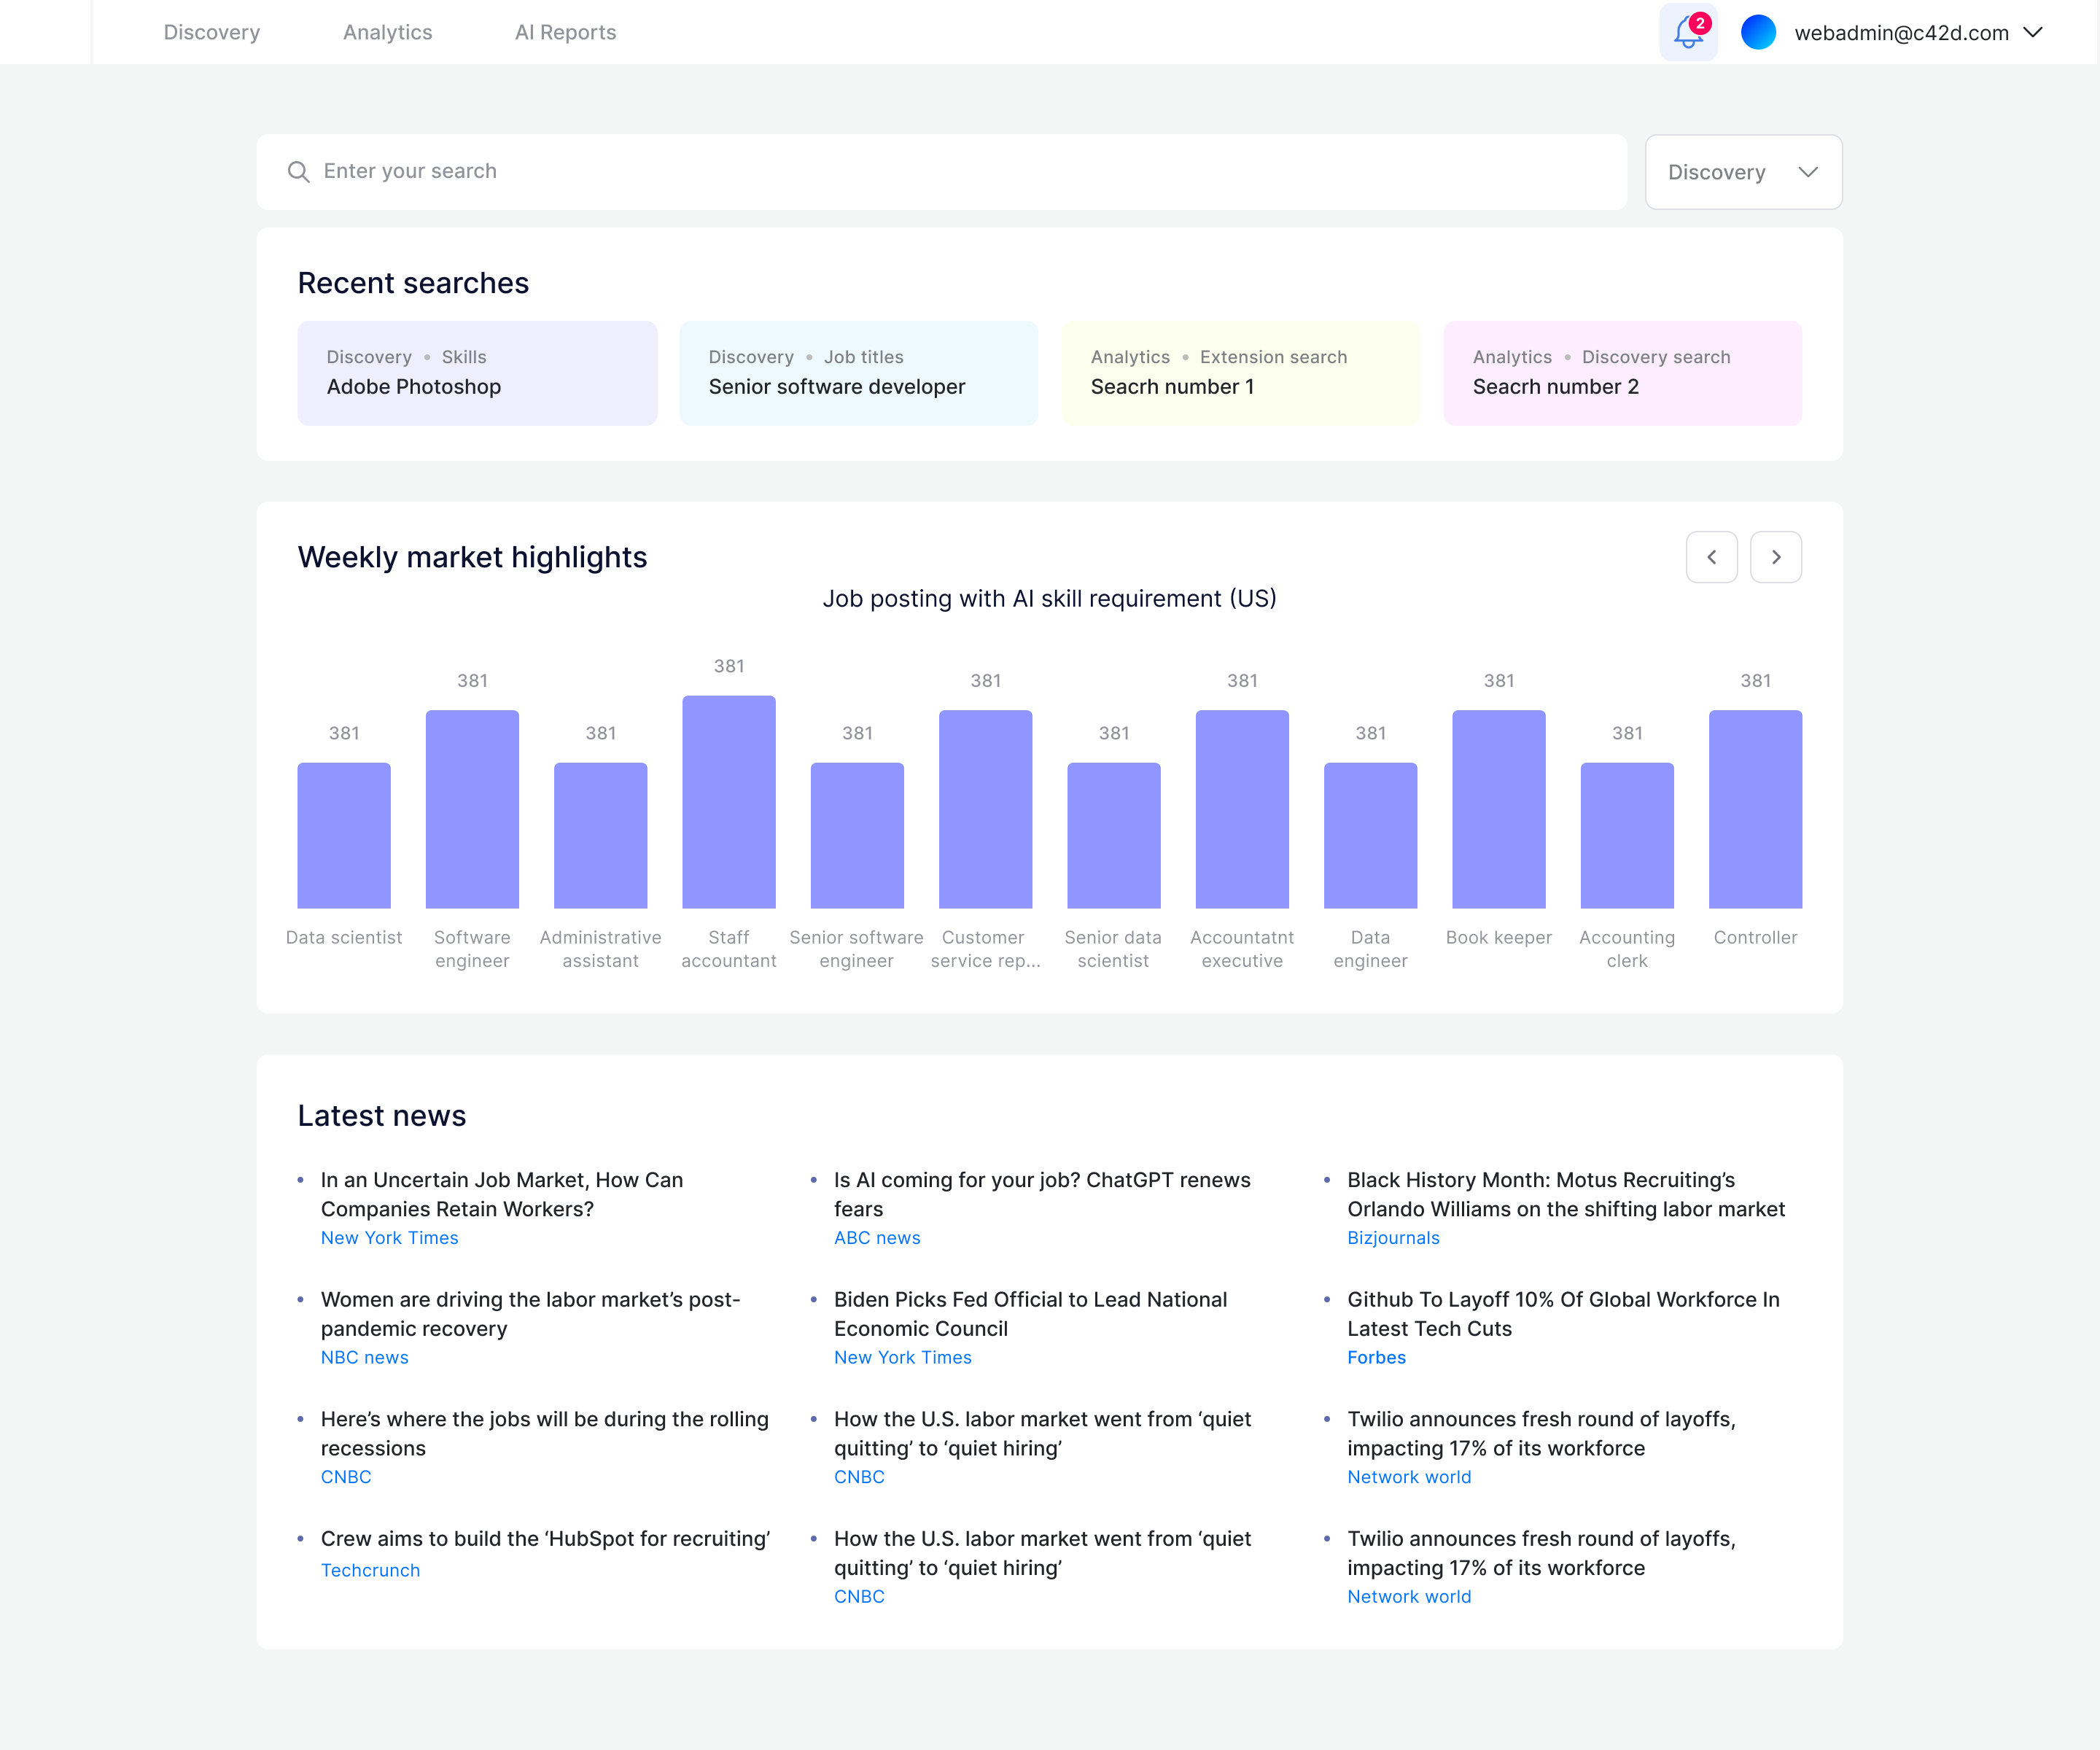The image size is (2100, 1750).
Task: Click the Senior data scientist bar
Action: 1114,836
